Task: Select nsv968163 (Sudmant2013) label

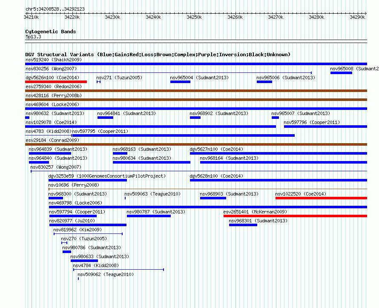Action: click(142, 149)
